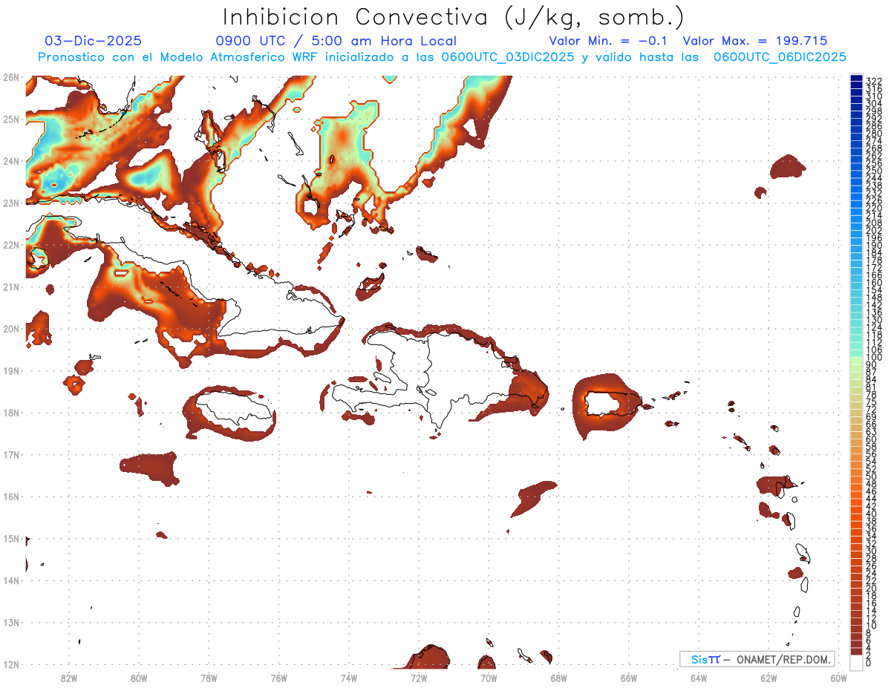This screenshot has width=891, height=688.
Task: Click the title "Inhibicion Convectiva (J/kg, somb.)"
Action: click(x=454, y=18)
